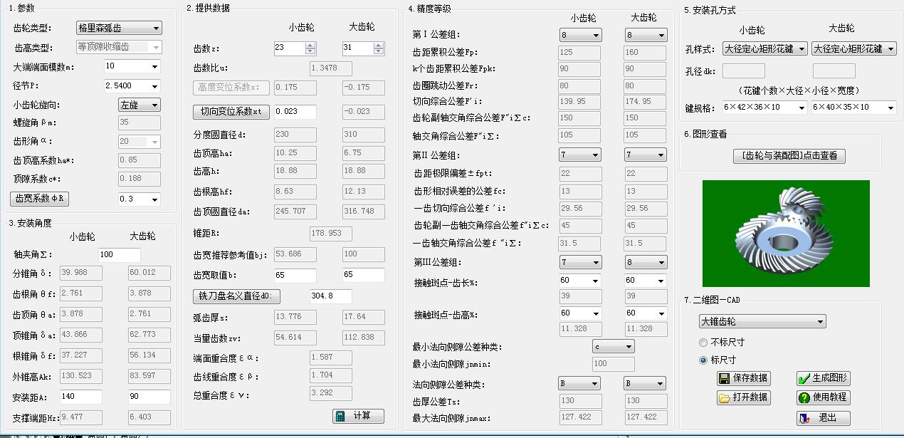Click the large gear 齿数z stepper arrows
The image size is (904, 438).
379,48
